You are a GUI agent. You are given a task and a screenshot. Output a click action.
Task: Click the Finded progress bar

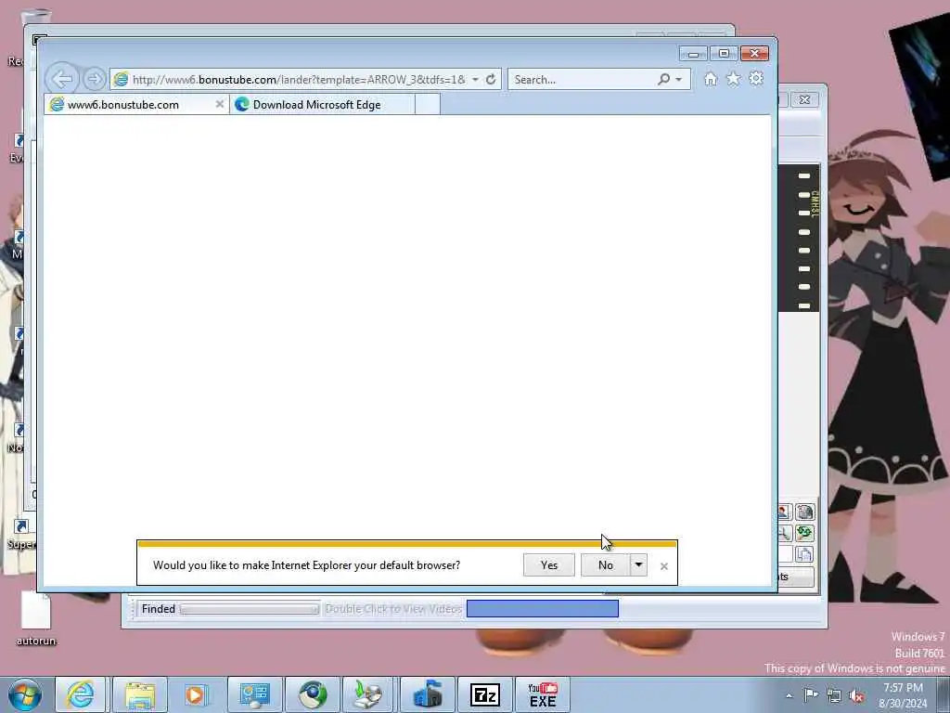pyautogui.click(x=250, y=609)
